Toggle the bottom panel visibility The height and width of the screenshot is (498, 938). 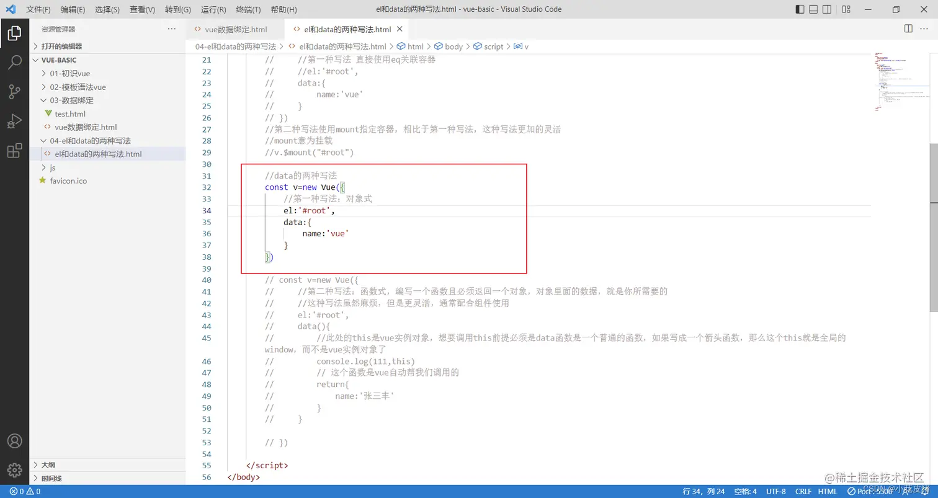pyautogui.click(x=813, y=9)
